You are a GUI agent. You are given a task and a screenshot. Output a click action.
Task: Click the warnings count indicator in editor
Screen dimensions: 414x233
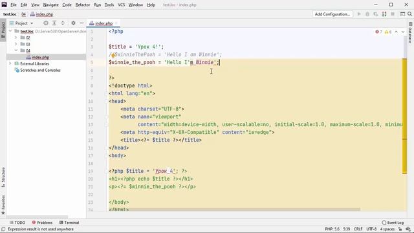388,32
